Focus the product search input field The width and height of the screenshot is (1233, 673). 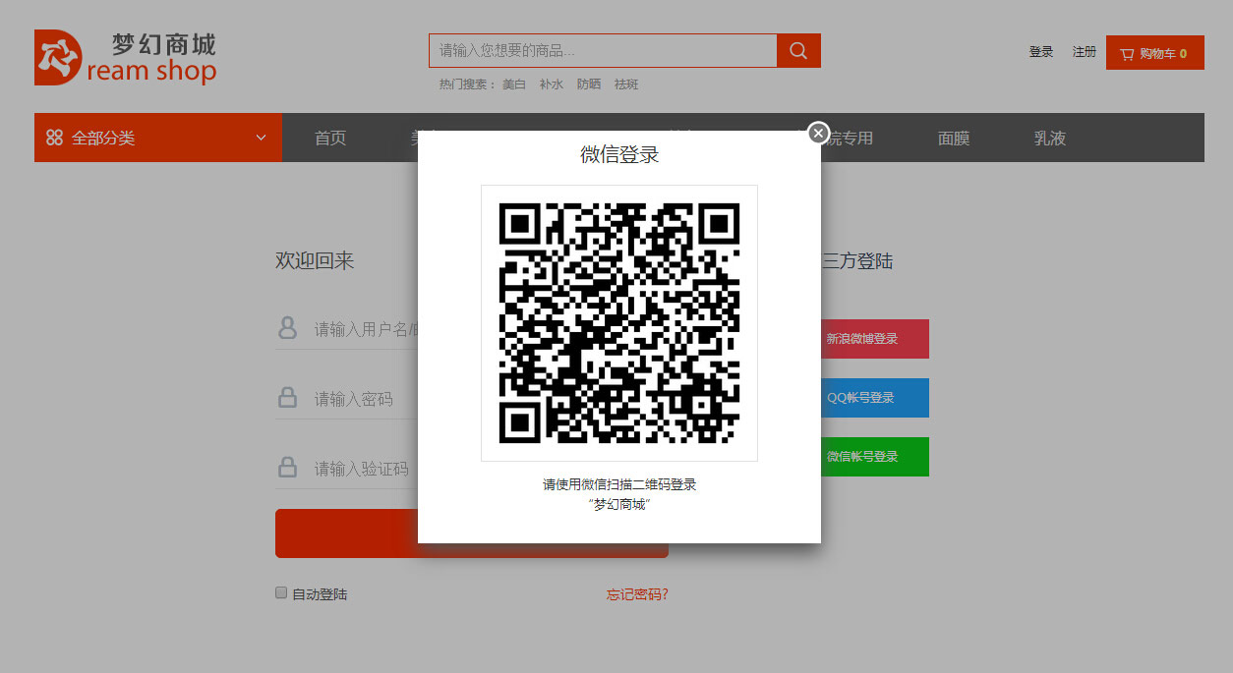click(603, 51)
